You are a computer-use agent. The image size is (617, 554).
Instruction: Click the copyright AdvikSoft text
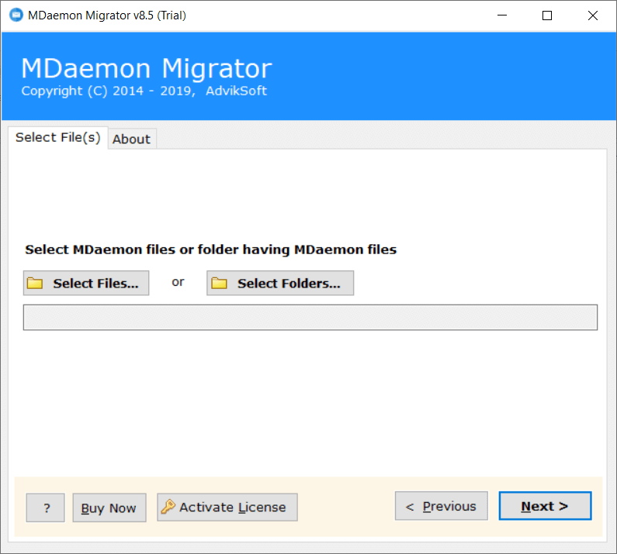144,91
